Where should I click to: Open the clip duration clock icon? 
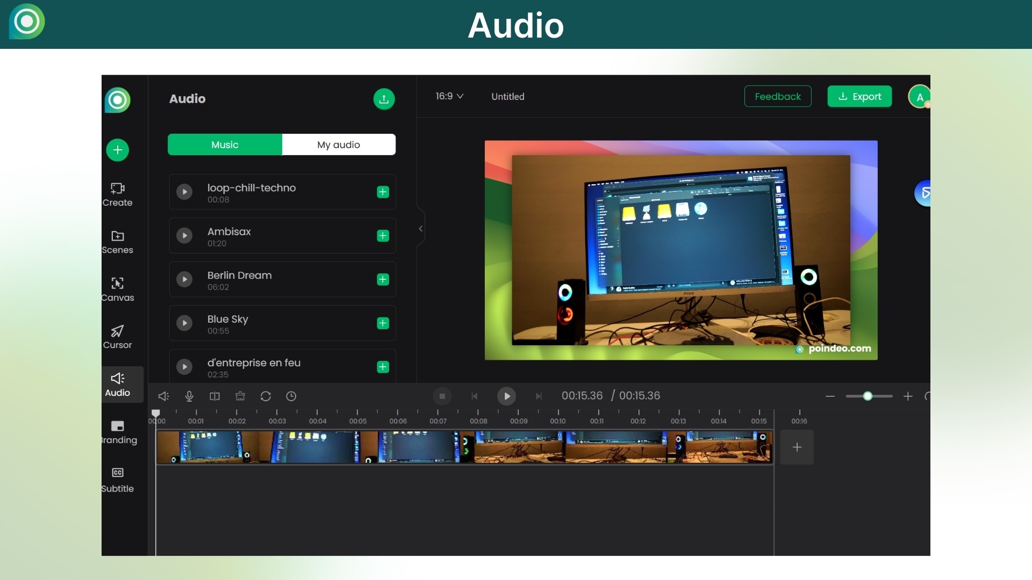tap(291, 396)
